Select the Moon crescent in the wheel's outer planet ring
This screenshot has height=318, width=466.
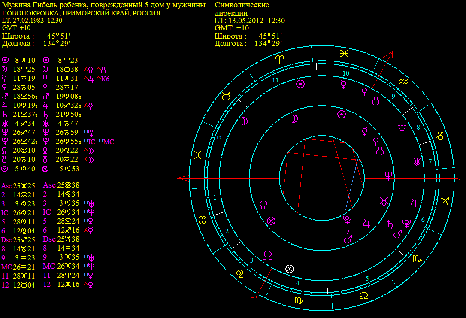point(245,121)
